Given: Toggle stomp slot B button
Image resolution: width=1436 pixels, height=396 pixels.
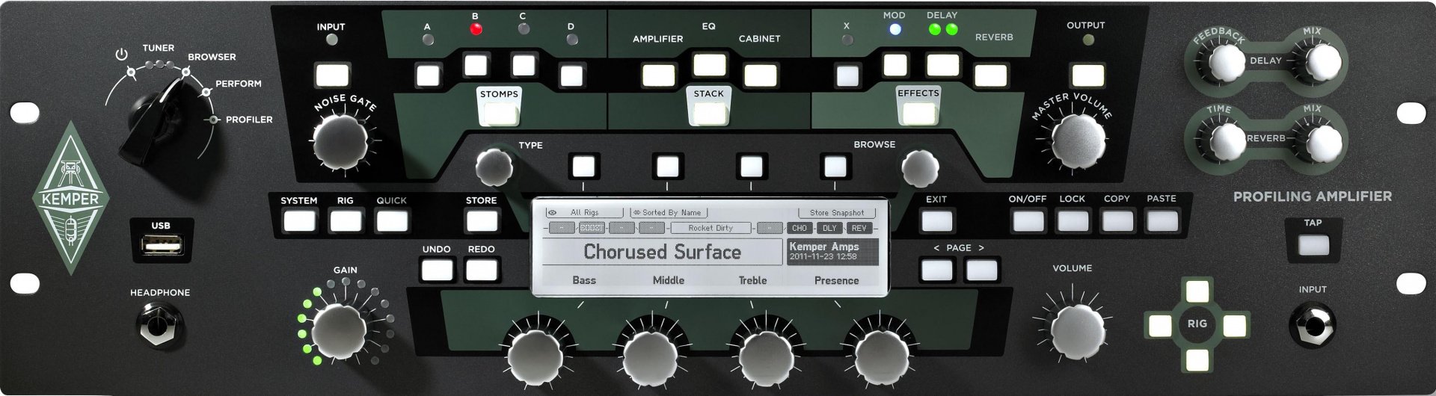Looking at the screenshot, I should [476, 66].
